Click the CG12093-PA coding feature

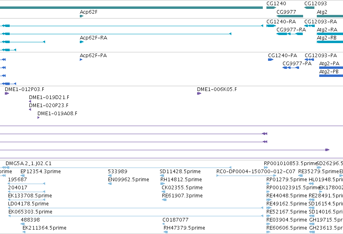pyautogui.click(x=309, y=60)
